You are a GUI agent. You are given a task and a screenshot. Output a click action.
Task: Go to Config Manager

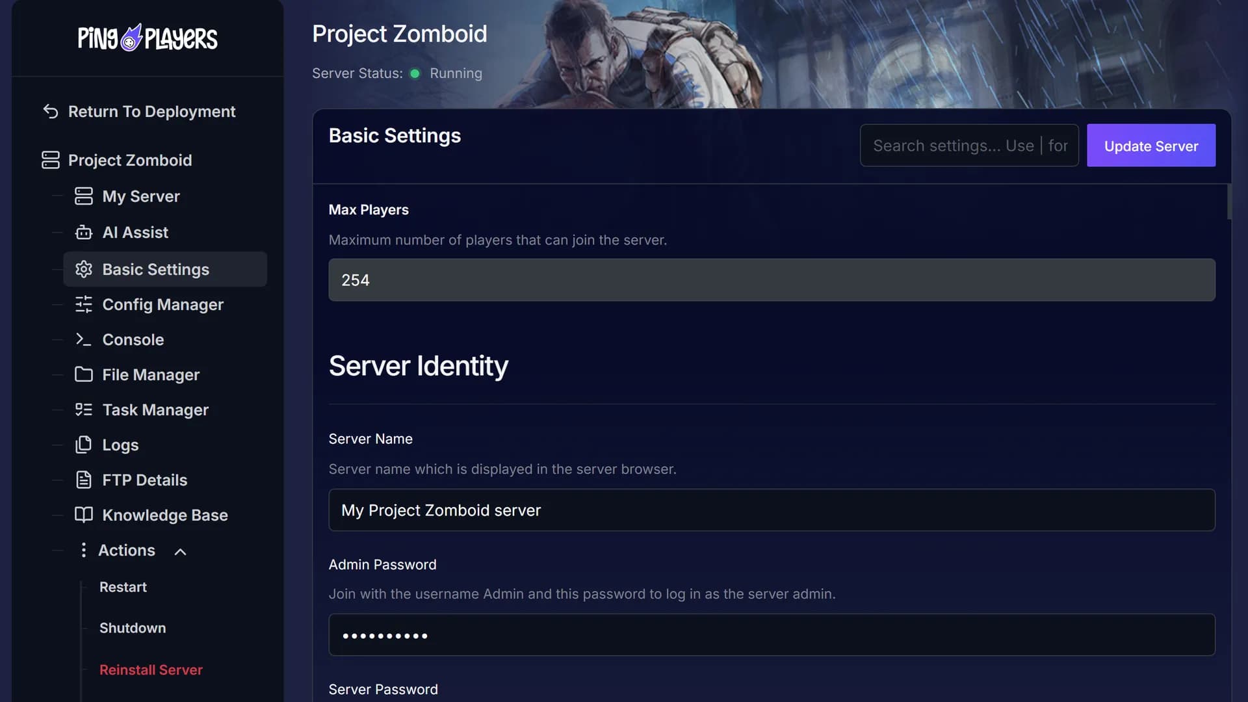click(162, 304)
